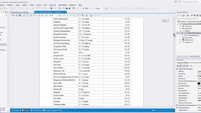Go to the previous page
The width and height of the screenshot is (201, 113).
(67, 15)
